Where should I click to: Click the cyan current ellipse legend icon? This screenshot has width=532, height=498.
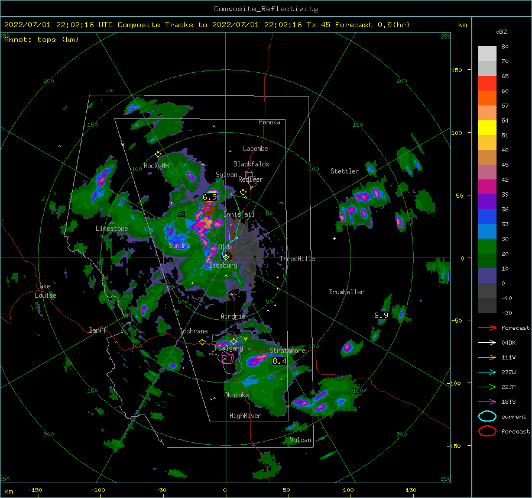pyautogui.click(x=487, y=416)
